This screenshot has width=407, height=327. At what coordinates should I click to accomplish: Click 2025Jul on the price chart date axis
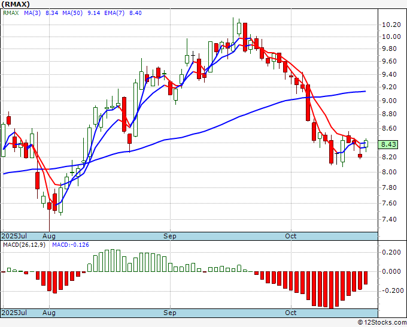pos(14,236)
